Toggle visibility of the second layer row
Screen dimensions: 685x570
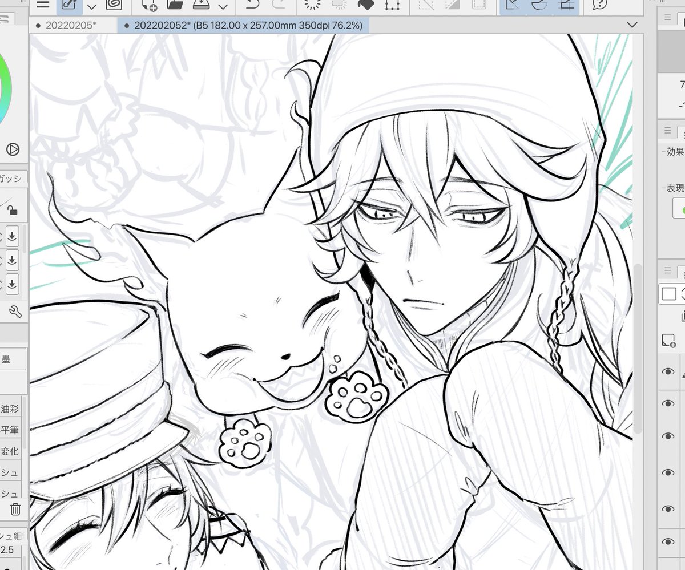tap(668, 403)
